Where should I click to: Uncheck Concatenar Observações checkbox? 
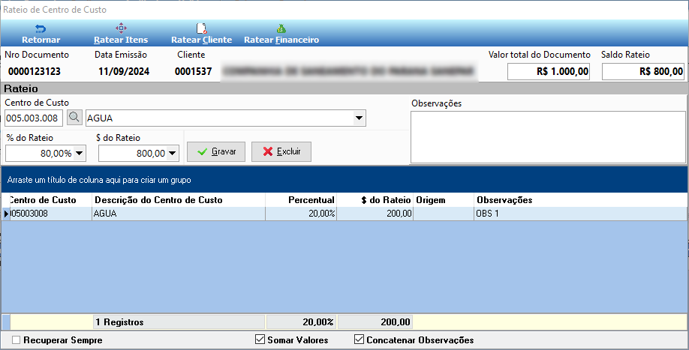tap(360, 340)
